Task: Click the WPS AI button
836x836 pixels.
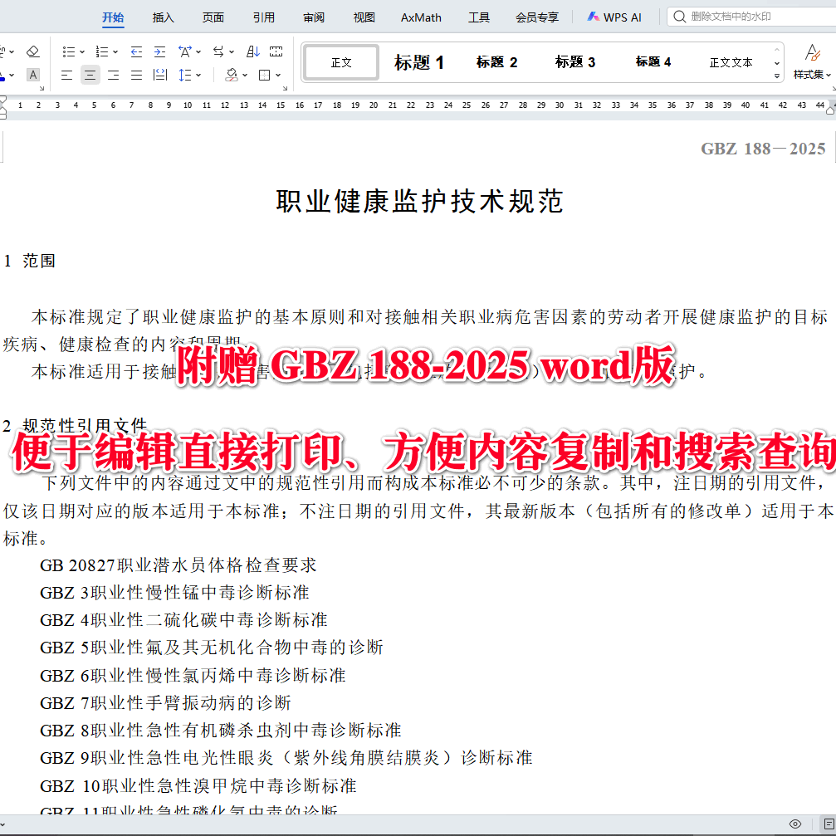Action: [614, 17]
